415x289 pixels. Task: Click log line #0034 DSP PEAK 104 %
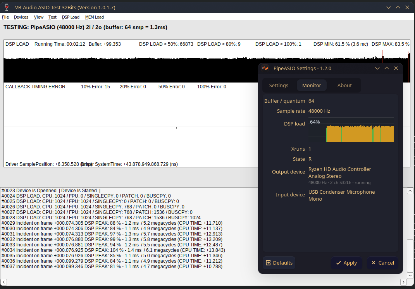(113, 250)
